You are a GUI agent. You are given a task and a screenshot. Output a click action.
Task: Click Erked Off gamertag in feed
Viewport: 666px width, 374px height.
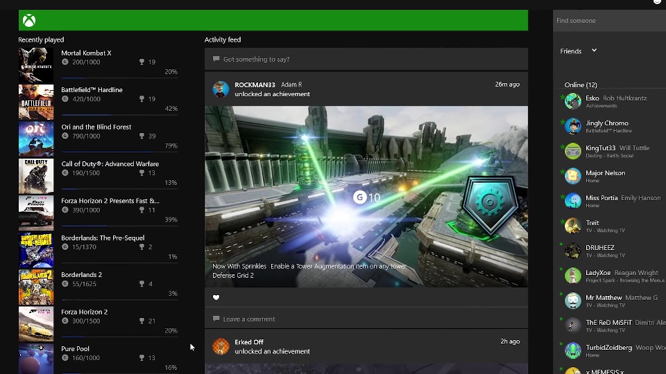pos(249,341)
